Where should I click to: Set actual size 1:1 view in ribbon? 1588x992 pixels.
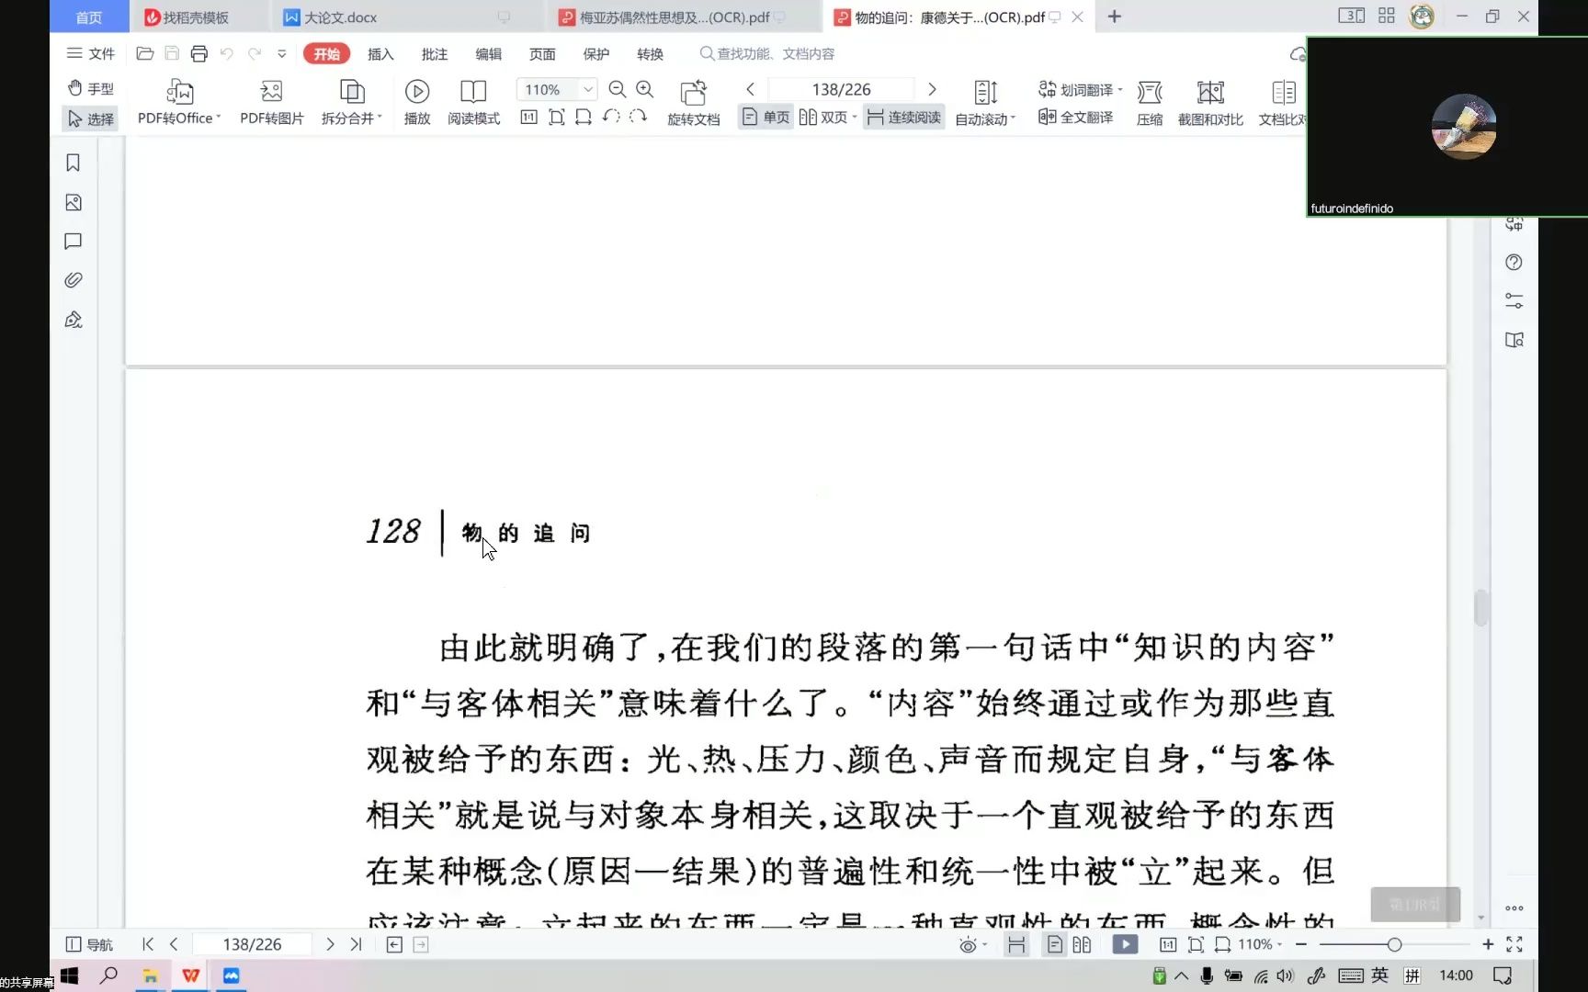pyautogui.click(x=528, y=117)
